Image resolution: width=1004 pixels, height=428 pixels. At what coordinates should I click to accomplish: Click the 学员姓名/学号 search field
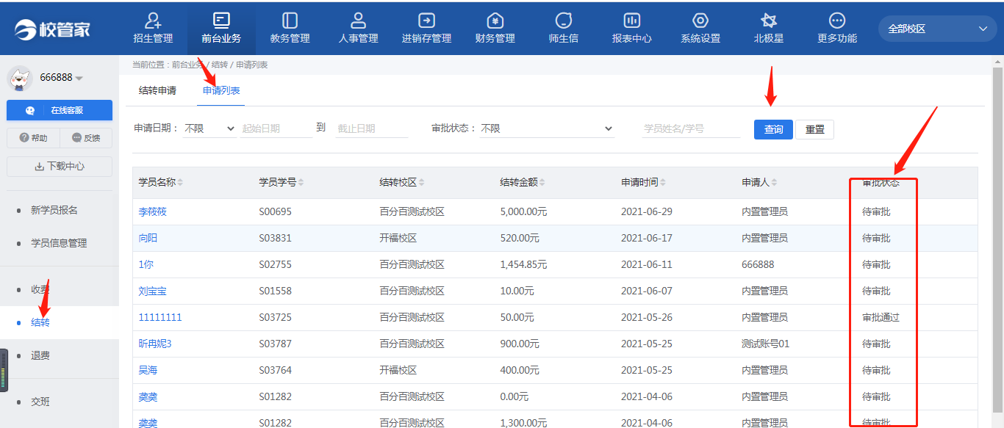coord(691,128)
